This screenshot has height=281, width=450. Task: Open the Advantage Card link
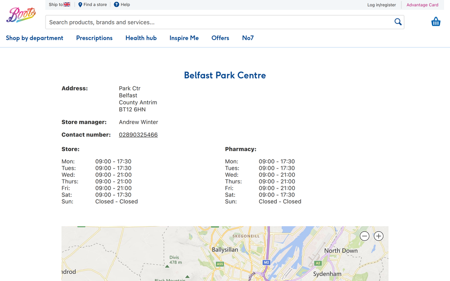click(422, 5)
